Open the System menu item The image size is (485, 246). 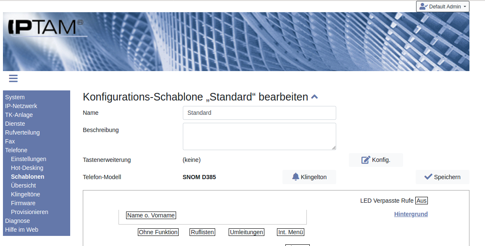pos(15,97)
